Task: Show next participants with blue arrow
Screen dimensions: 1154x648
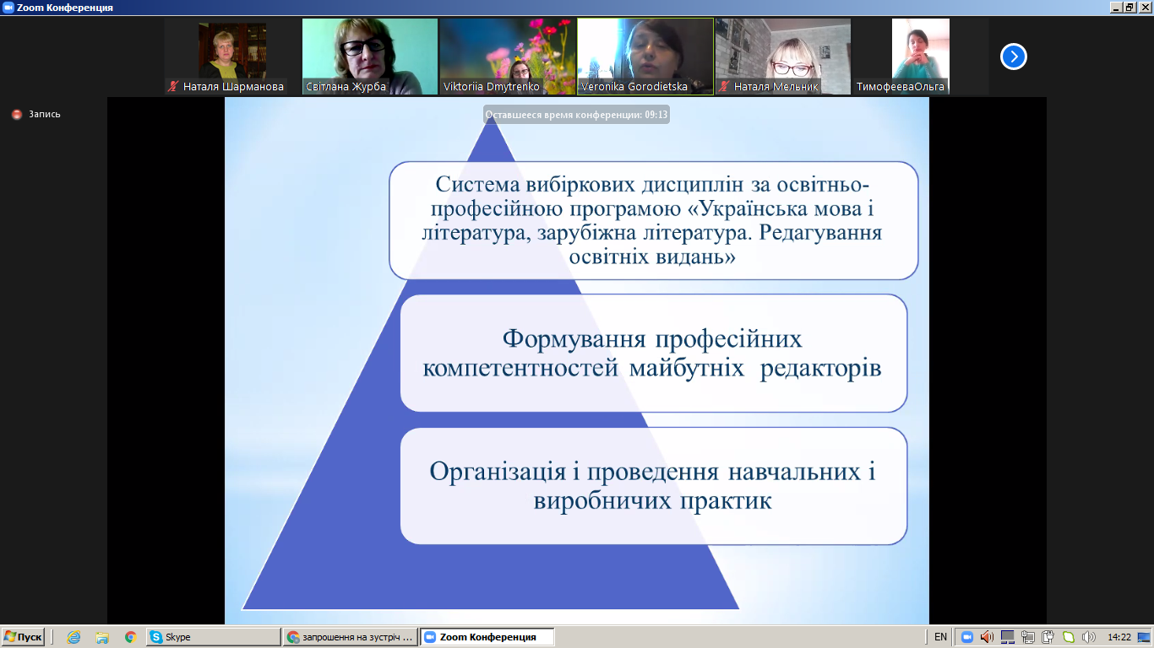Action: pos(1013,57)
